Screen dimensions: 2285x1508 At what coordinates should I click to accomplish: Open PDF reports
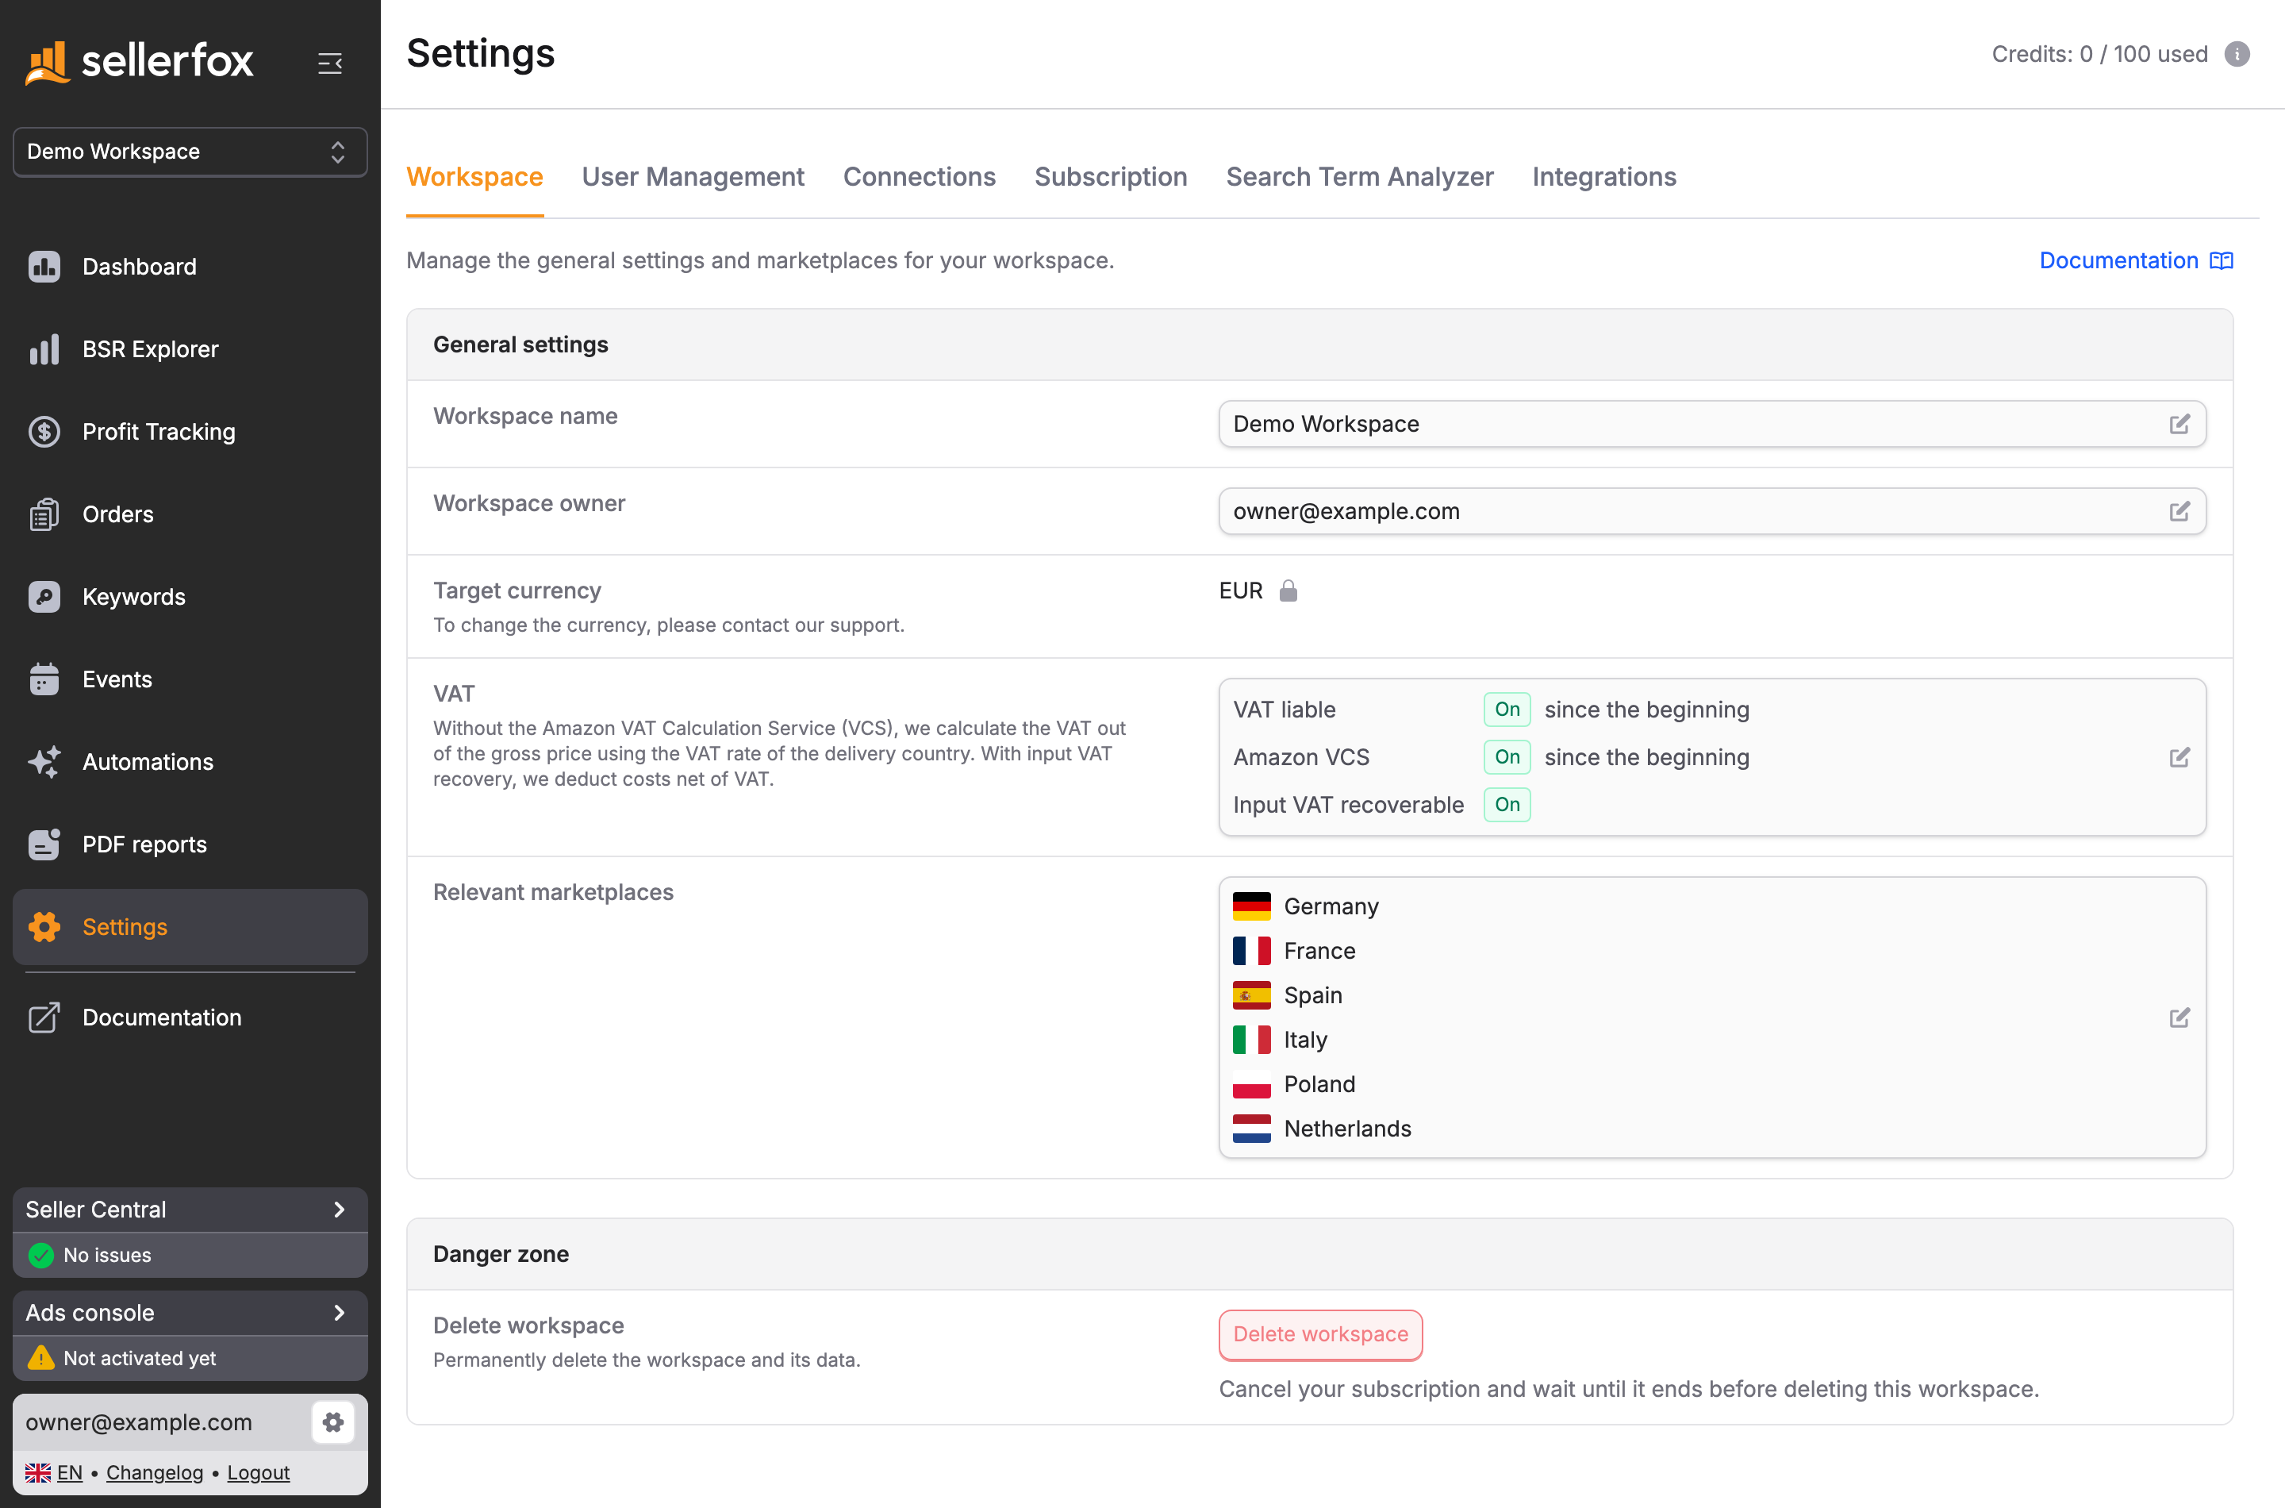coord(190,844)
